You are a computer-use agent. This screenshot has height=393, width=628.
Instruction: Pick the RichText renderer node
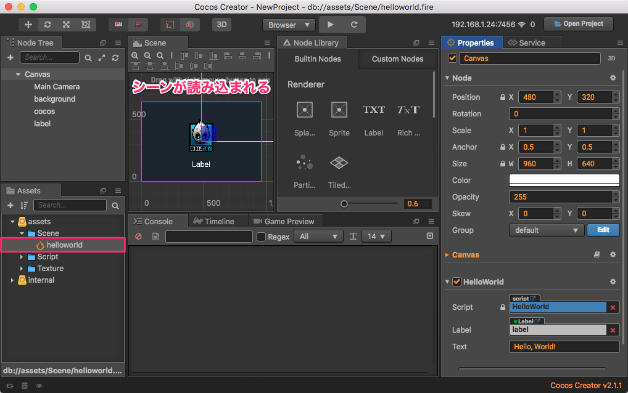[x=408, y=118]
